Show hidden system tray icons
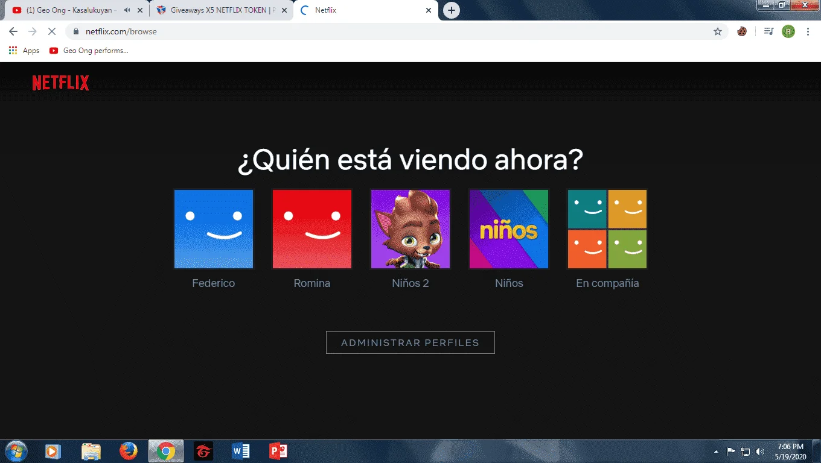The width and height of the screenshot is (821, 463). (x=716, y=451)
